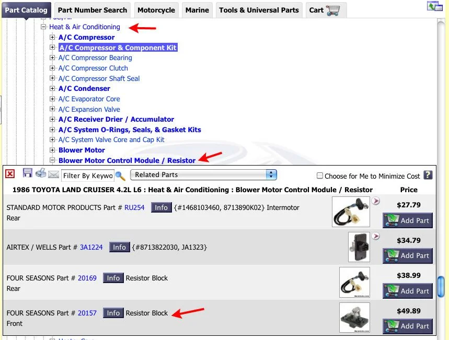The height and width of the screenshot is (340, 449).
Task: Expand A/C Receiver Drier / Accumulator node
Action: pos(52,120)
